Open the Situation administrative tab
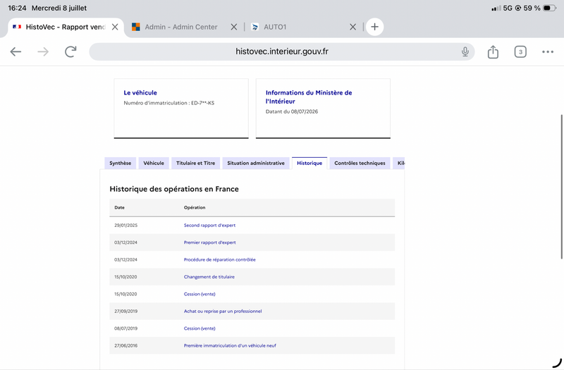This screenshot has width=564, height=370. 256,164
